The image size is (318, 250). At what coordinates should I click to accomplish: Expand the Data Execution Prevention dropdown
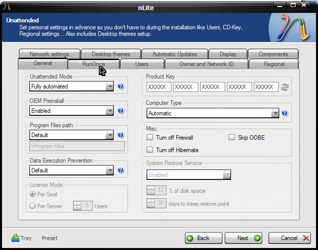tap(72, 170)
